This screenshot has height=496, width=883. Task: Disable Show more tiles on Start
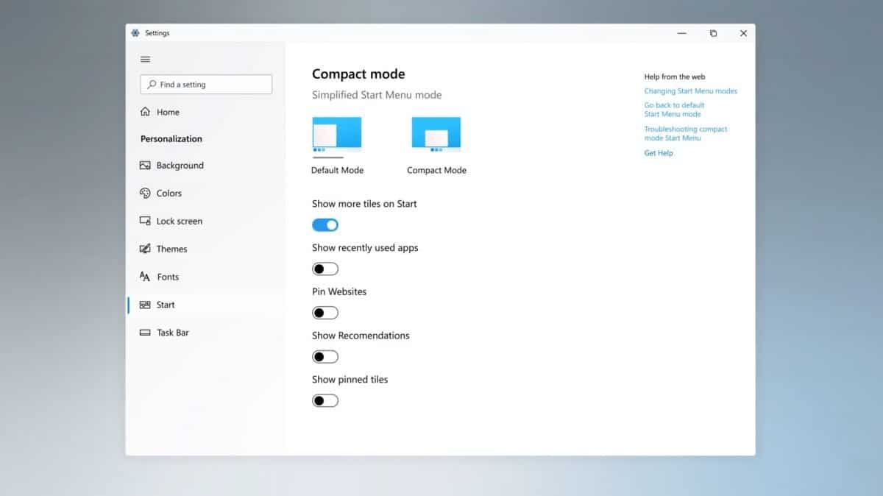[325, 225]
